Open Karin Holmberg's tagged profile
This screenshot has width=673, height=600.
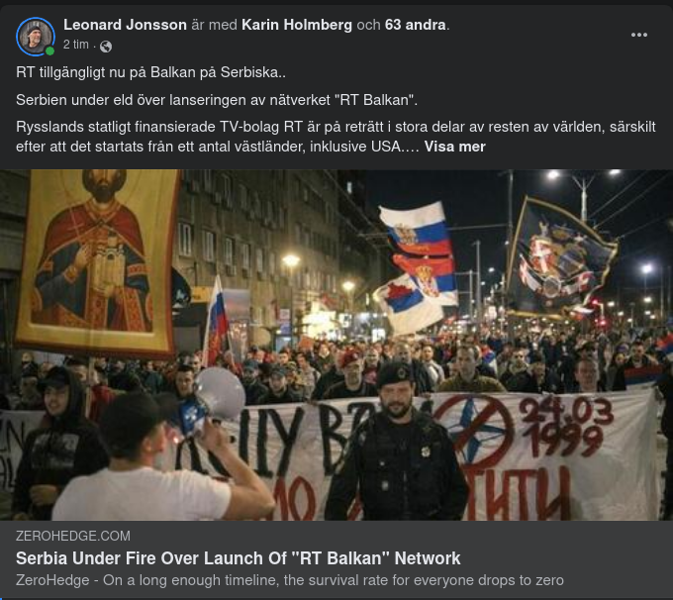tap(297, 25)
